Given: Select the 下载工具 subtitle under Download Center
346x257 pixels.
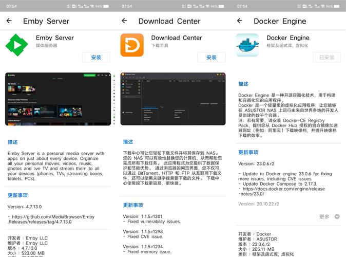Looking at the screenshot, I should click(160, 46).
